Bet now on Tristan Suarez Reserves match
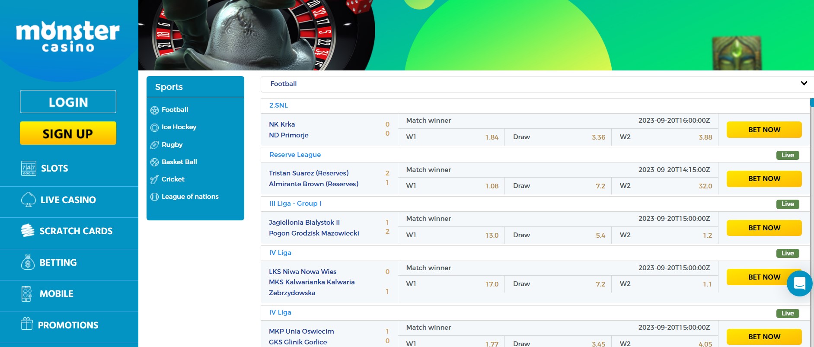Viewport: 814px width, 347px height. (x=764, y=178)
